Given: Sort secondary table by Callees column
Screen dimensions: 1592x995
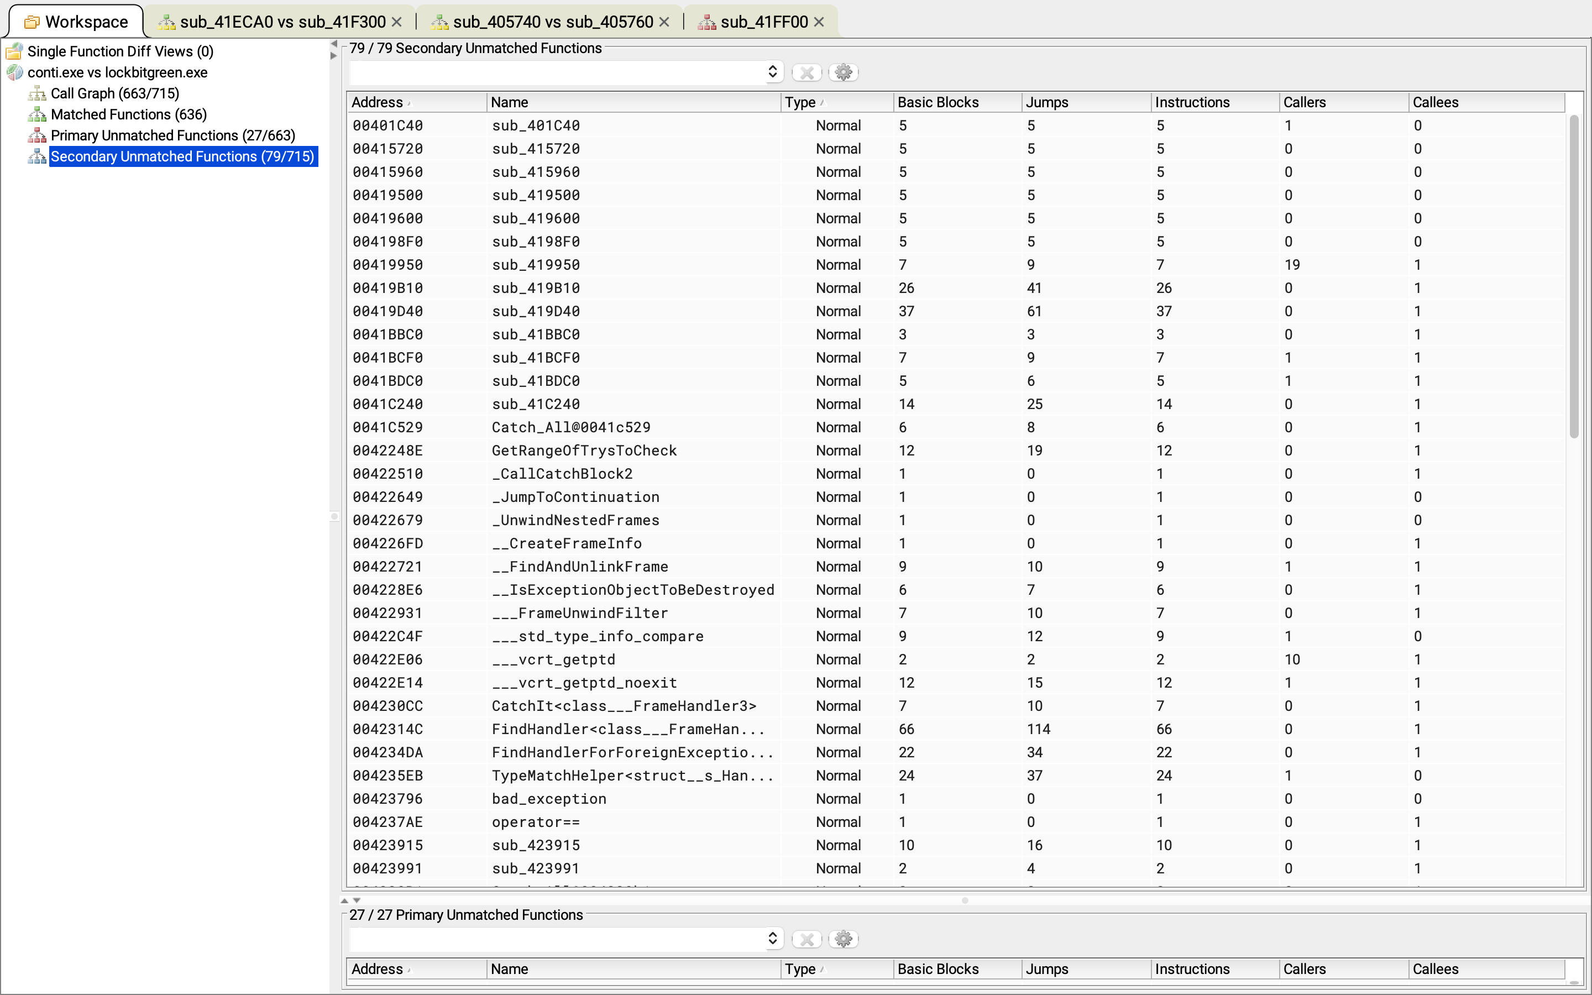Looking at the screenshot, I should coord(1487,102).
